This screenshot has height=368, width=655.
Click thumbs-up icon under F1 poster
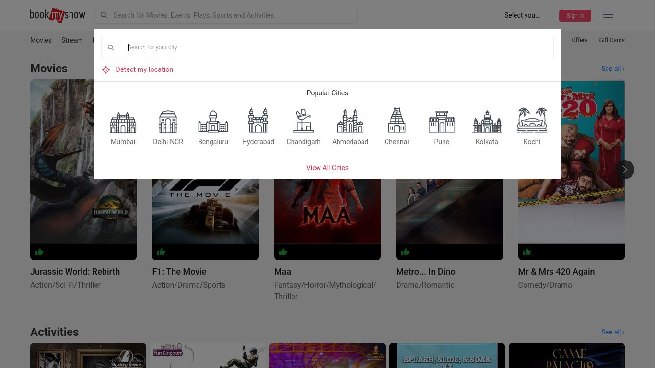point(161,252)
